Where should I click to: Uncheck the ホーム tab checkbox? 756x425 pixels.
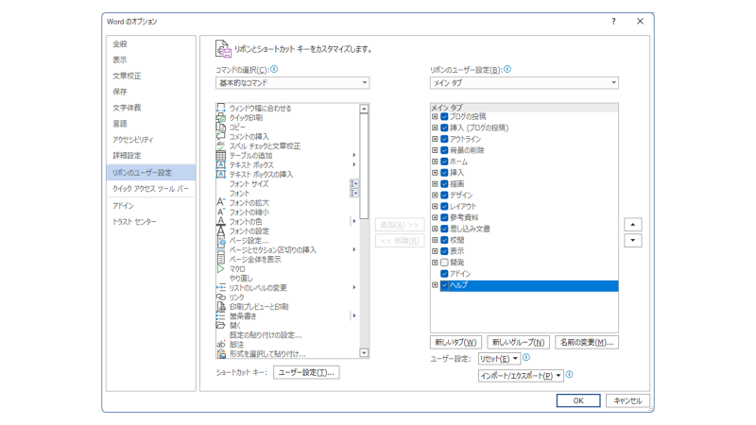444,161
